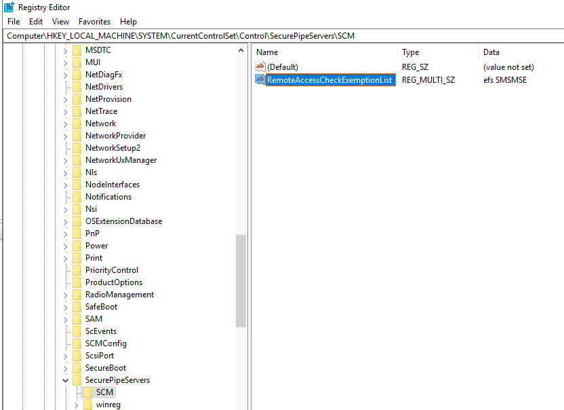Viewport: 564px width, 410px height.
Task: Select the Notifications folder icon
Action: point(77,197)
